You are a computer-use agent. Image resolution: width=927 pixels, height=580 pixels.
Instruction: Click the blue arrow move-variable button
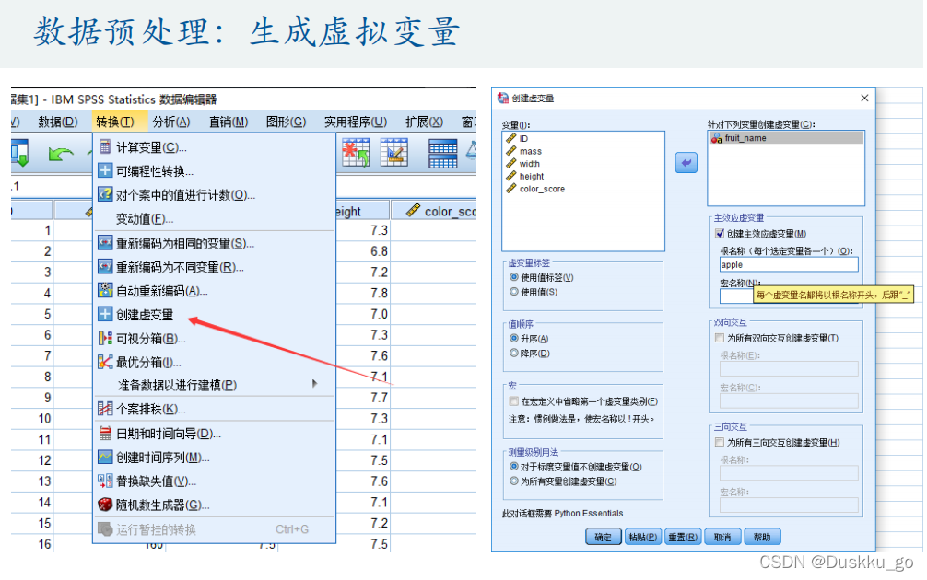point(686,162)
